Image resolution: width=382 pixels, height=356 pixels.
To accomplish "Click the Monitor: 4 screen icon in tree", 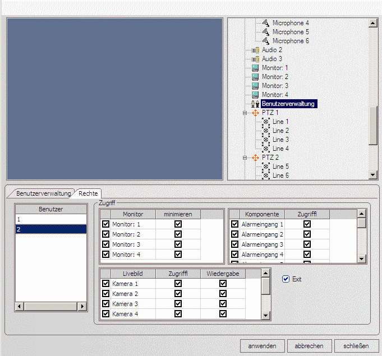I will tap(255, 95).
